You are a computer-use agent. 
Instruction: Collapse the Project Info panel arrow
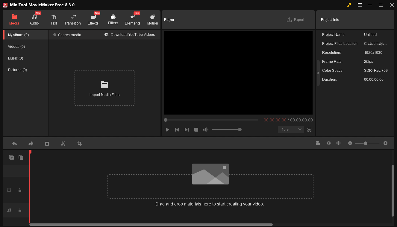click(x=318, y=73)
